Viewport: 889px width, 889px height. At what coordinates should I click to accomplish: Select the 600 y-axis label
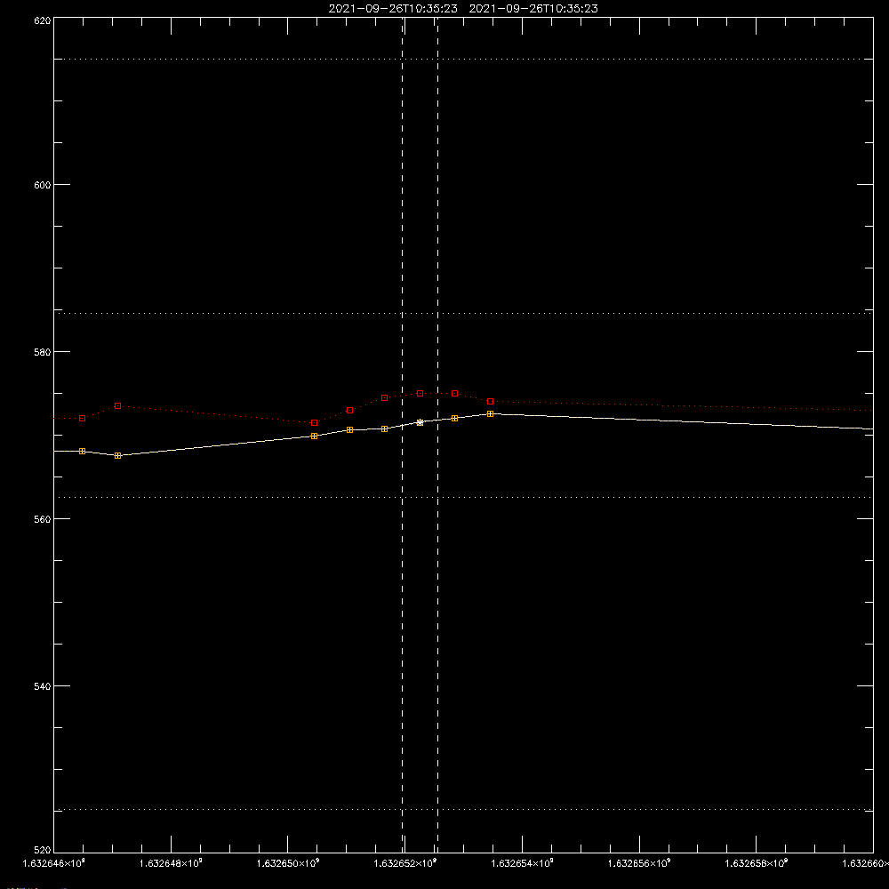pos(43,185)
